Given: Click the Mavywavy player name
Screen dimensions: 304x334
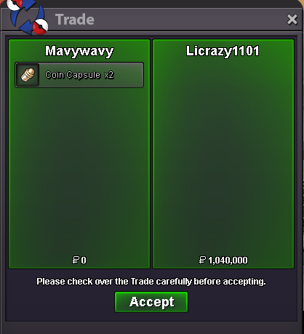Looking at the screenshot, I should coord(79,52).
